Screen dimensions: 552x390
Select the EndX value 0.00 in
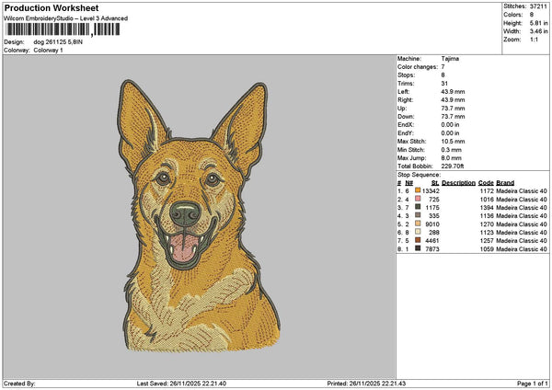coord(450,125)
